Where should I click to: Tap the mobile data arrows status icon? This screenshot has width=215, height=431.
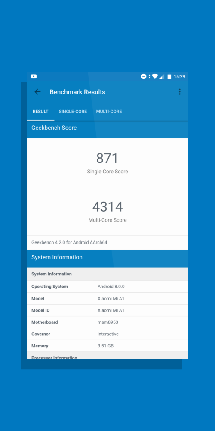(150, 76)
